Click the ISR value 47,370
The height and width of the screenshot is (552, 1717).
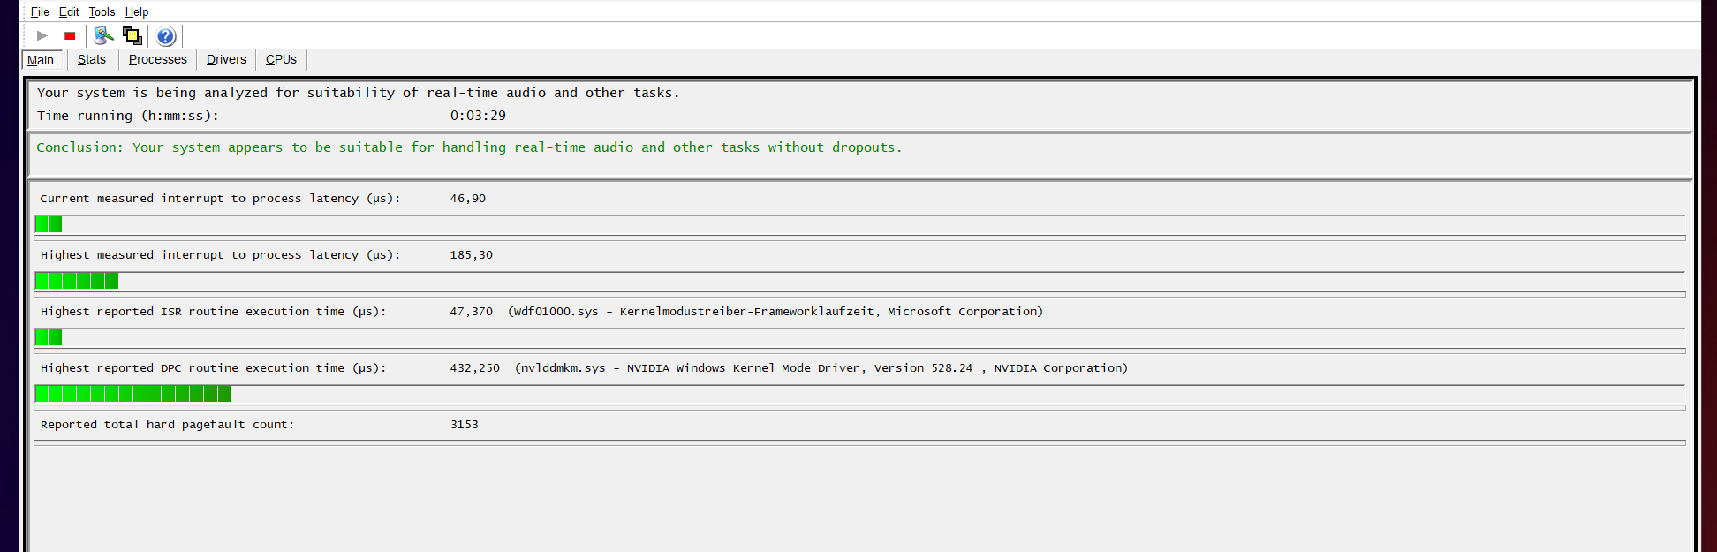(x=472, y=312)
